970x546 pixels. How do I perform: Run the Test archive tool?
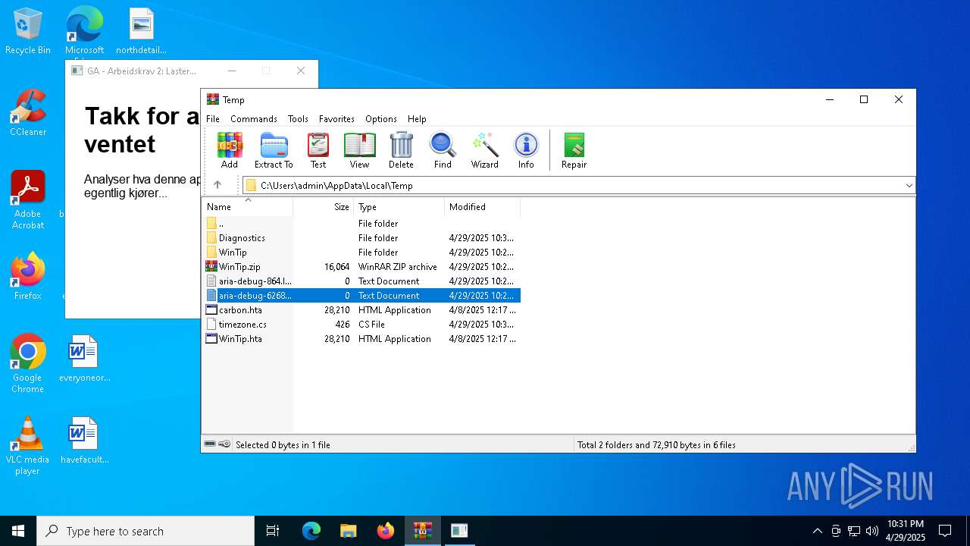(x=318, y=150)
